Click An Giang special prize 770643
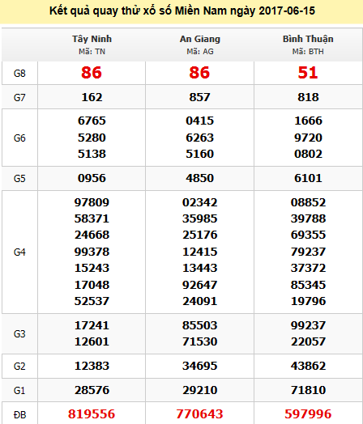363x424 pixels. coord(200,414)
